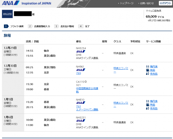173x139 pixels.
Task: Click the 便名 column header
Action: point(79,41)
